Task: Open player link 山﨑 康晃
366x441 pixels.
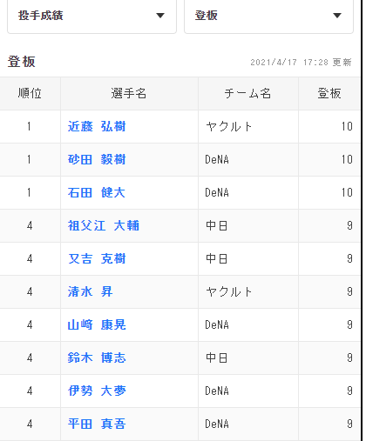Action: click(x=97, y=324)
